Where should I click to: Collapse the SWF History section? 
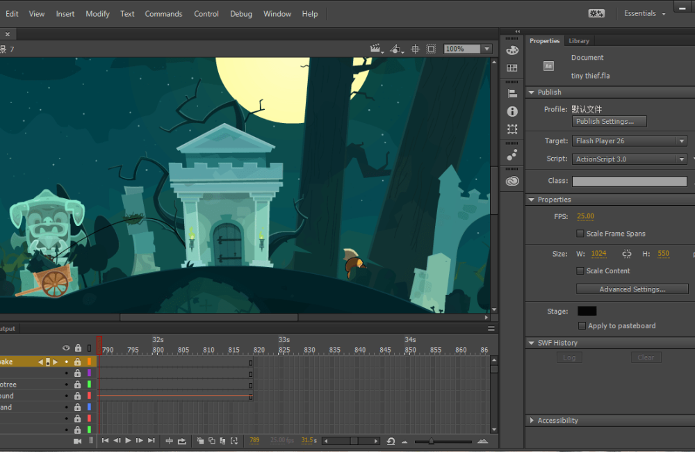(532, 343)
